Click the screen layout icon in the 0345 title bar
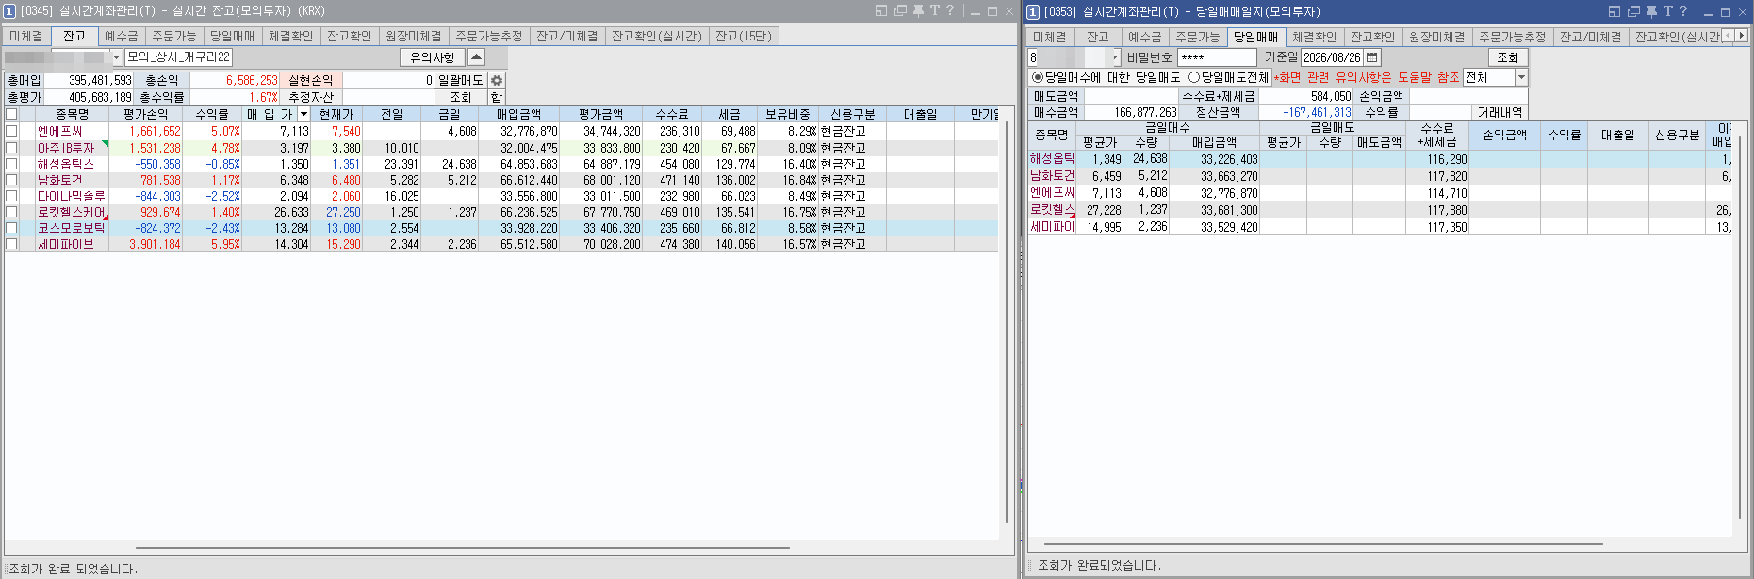Screen dimensions: 1754x579 [x=881, y=11]
